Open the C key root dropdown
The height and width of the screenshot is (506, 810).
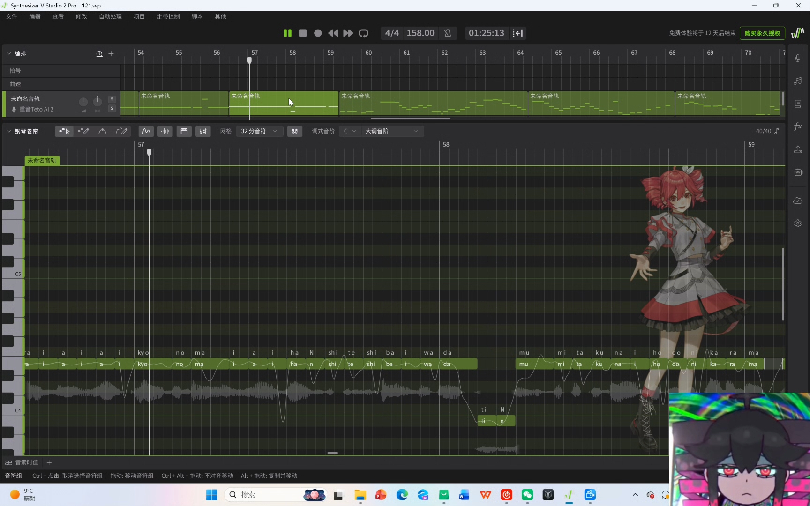[x=350, y=131]
